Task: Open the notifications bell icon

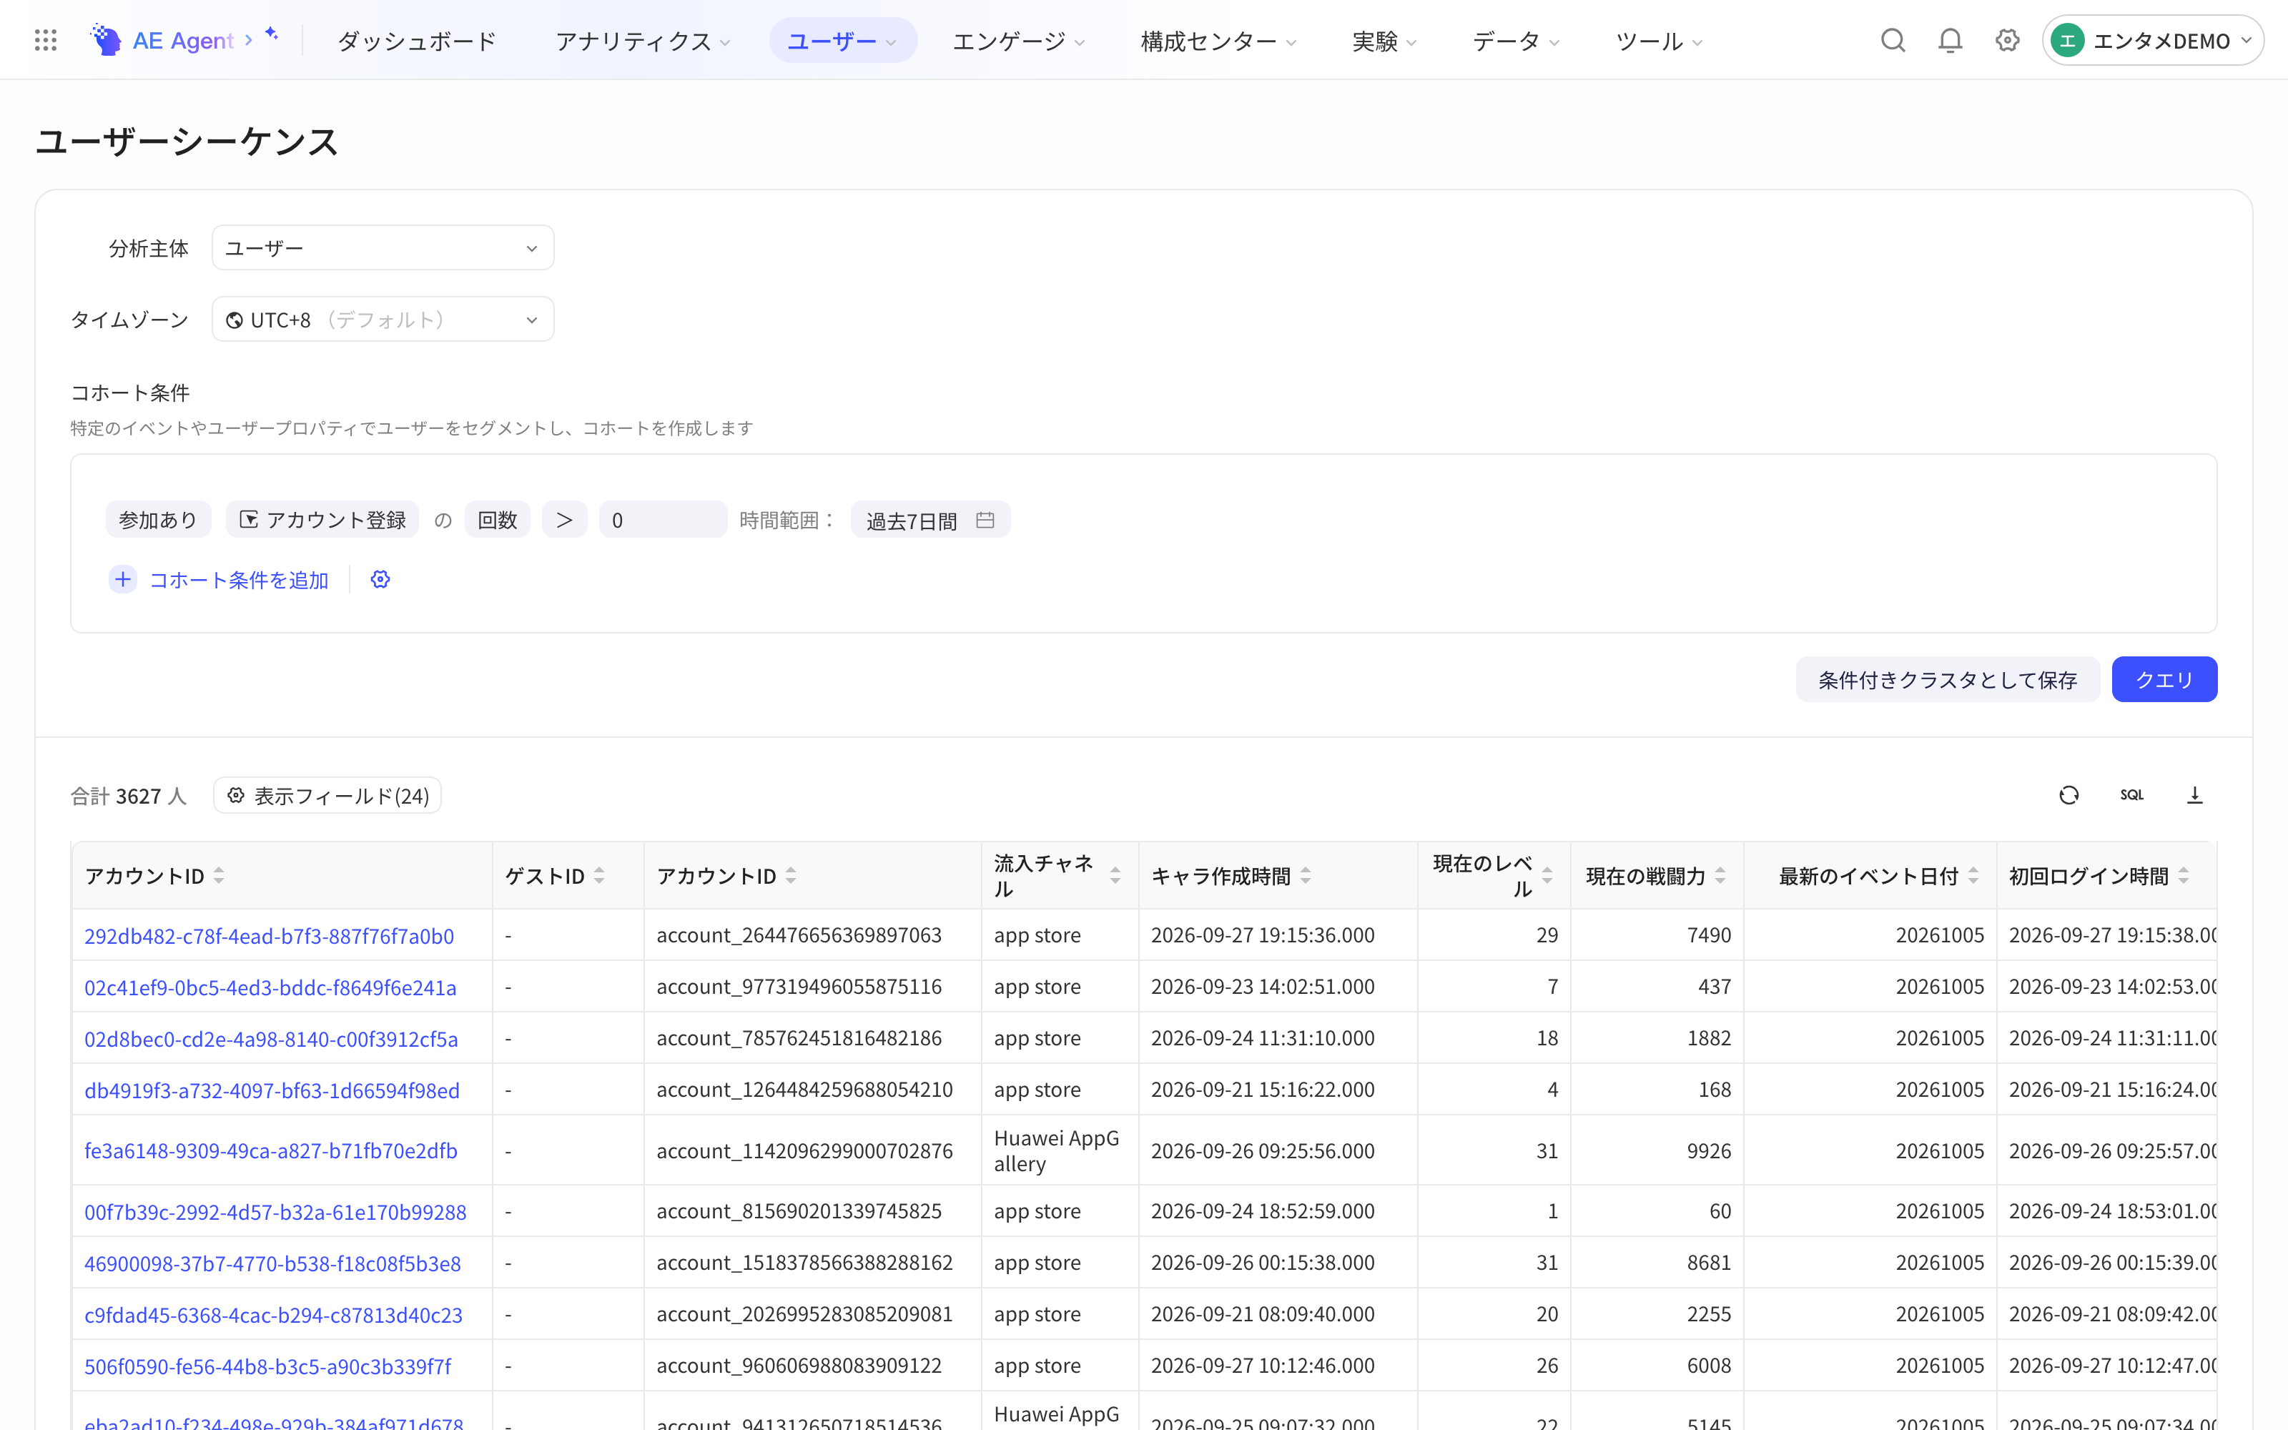Action: click(x=1950, y=40)
